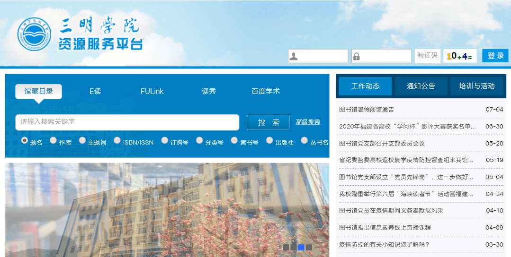Switch to the E读 search tab
The width and height of the screenshot is (511, 257).
(95, 91)
